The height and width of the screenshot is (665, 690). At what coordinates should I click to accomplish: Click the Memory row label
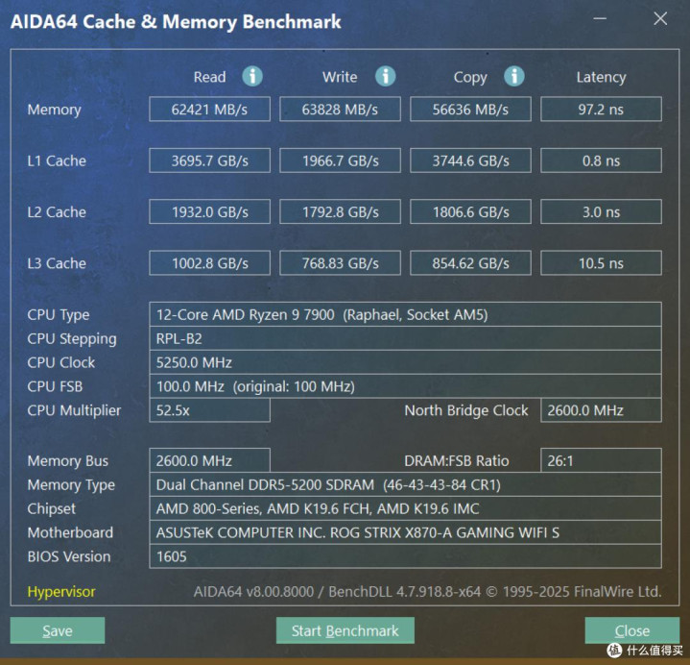(54, 110)
